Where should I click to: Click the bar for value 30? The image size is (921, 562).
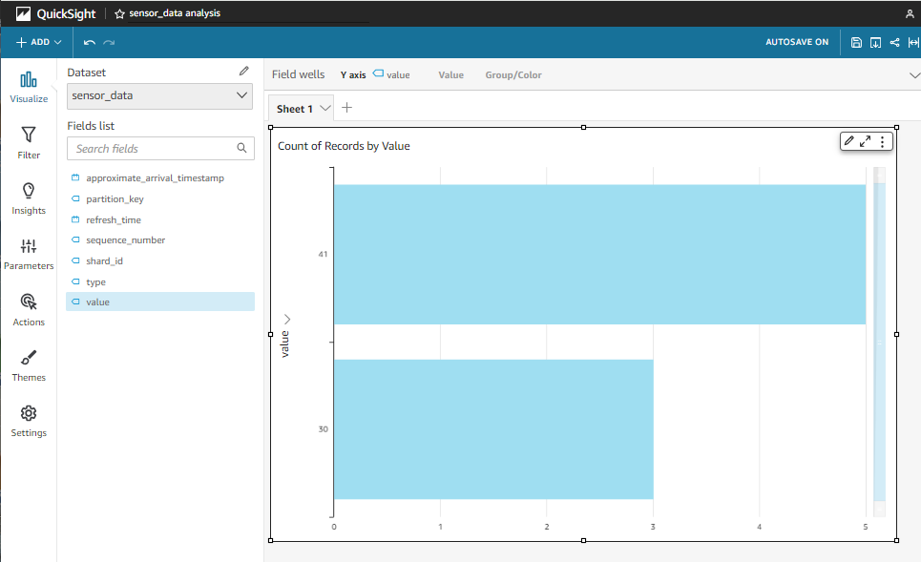pos(493,429)
